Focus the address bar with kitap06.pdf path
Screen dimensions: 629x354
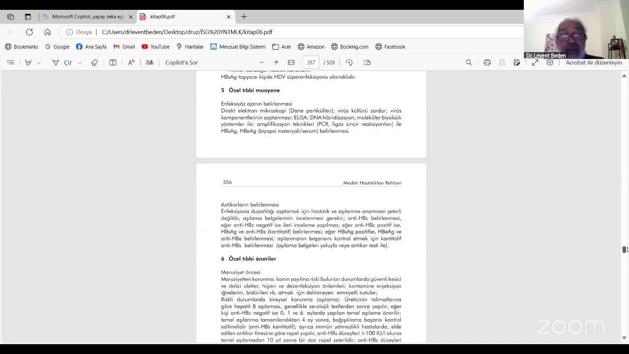pos(187,32)
